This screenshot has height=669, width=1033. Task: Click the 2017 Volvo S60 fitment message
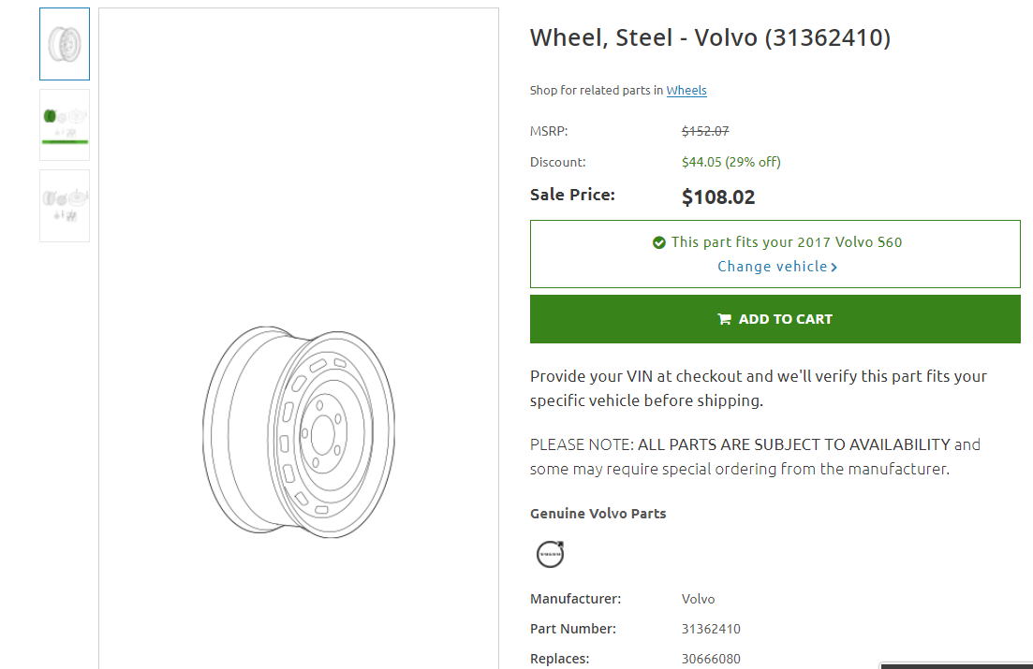tap(787, 242)
